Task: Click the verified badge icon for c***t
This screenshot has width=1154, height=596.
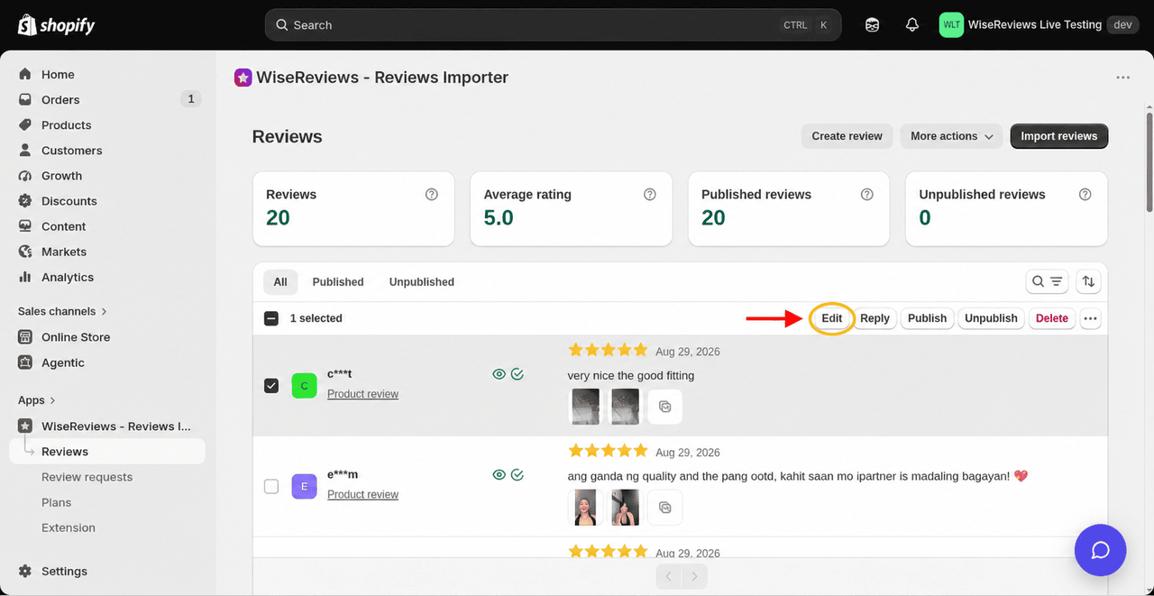Action: coord(517,374)
